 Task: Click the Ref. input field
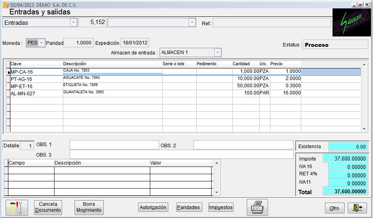click(x=272, y=23)
